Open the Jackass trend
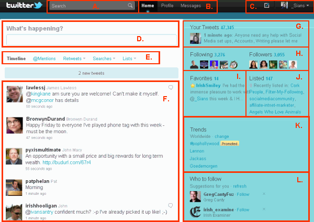This screenshot has height=222, width=314. click(198, 159)
